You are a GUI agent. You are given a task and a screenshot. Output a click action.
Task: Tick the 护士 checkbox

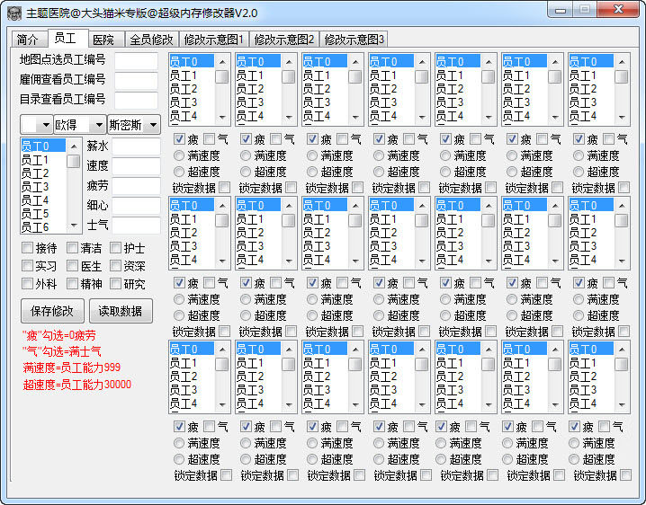click(115, 248)
